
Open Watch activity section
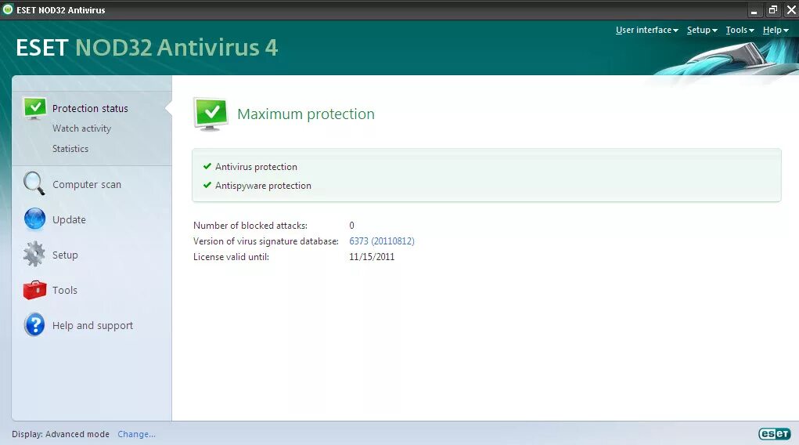coord(81,128)
